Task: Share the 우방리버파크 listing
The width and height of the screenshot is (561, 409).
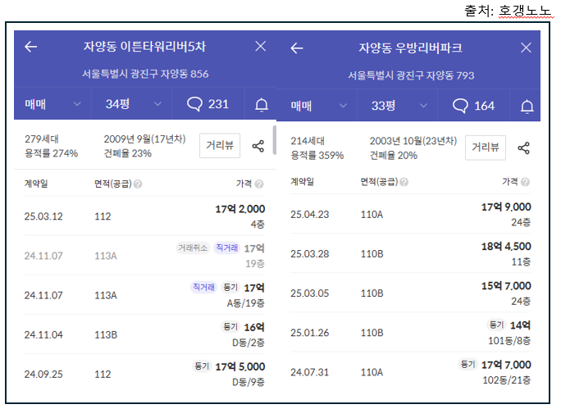Action: pos(524,148)
